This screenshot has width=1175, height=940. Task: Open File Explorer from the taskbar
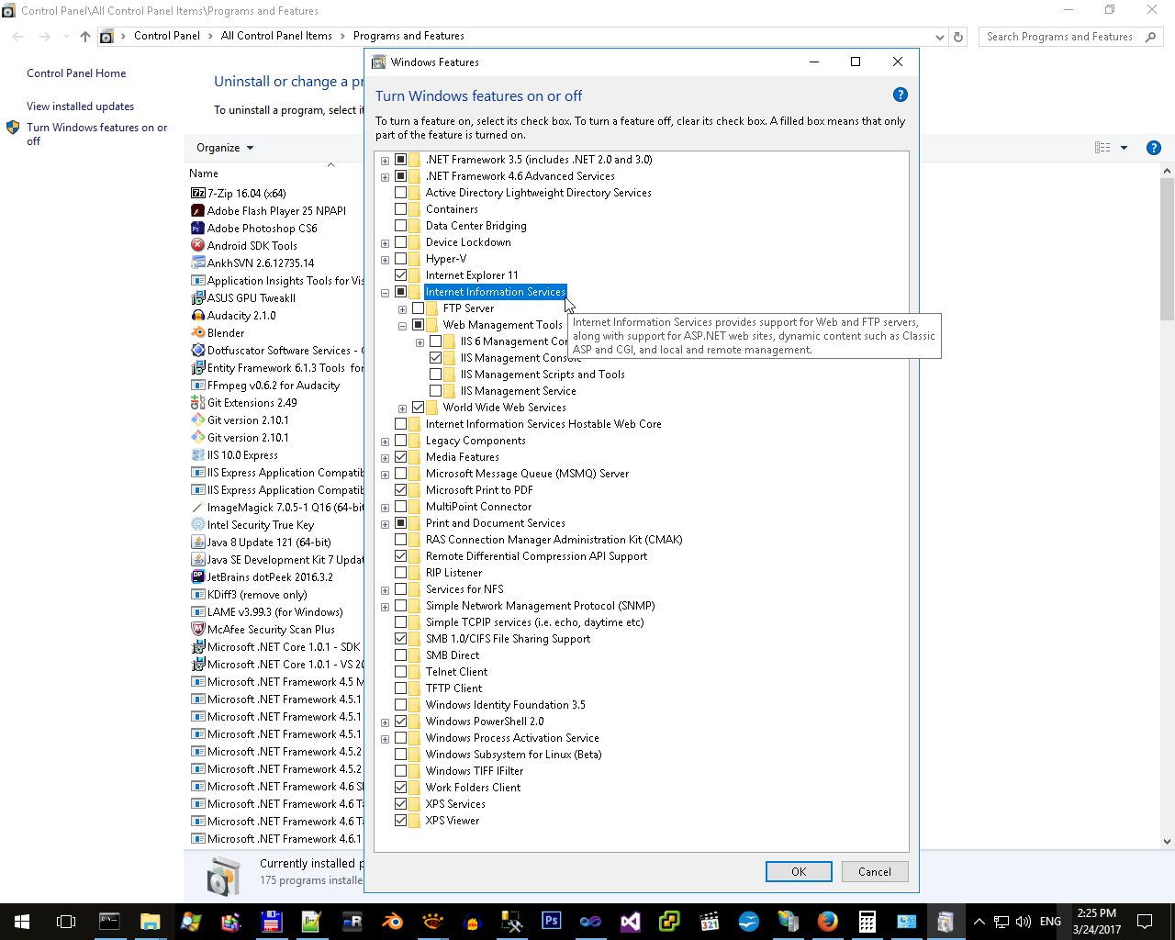(x=150, y=921)
